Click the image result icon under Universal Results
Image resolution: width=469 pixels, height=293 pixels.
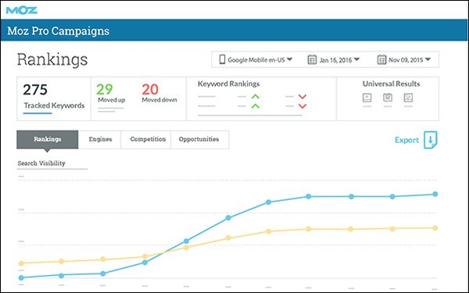click(x=408, y=98)
